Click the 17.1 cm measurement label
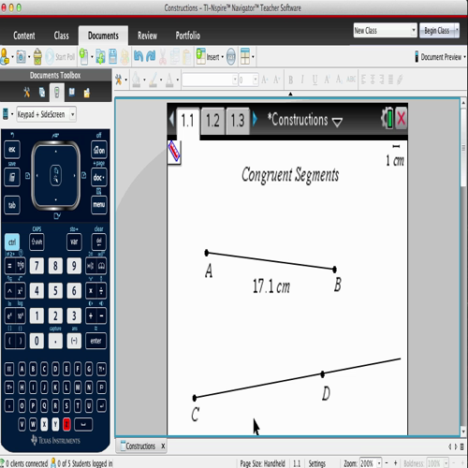 [271, 286]
